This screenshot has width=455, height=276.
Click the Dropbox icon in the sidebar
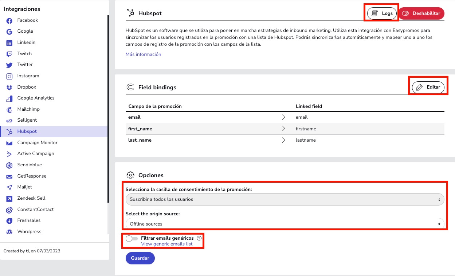click(9, 88)
